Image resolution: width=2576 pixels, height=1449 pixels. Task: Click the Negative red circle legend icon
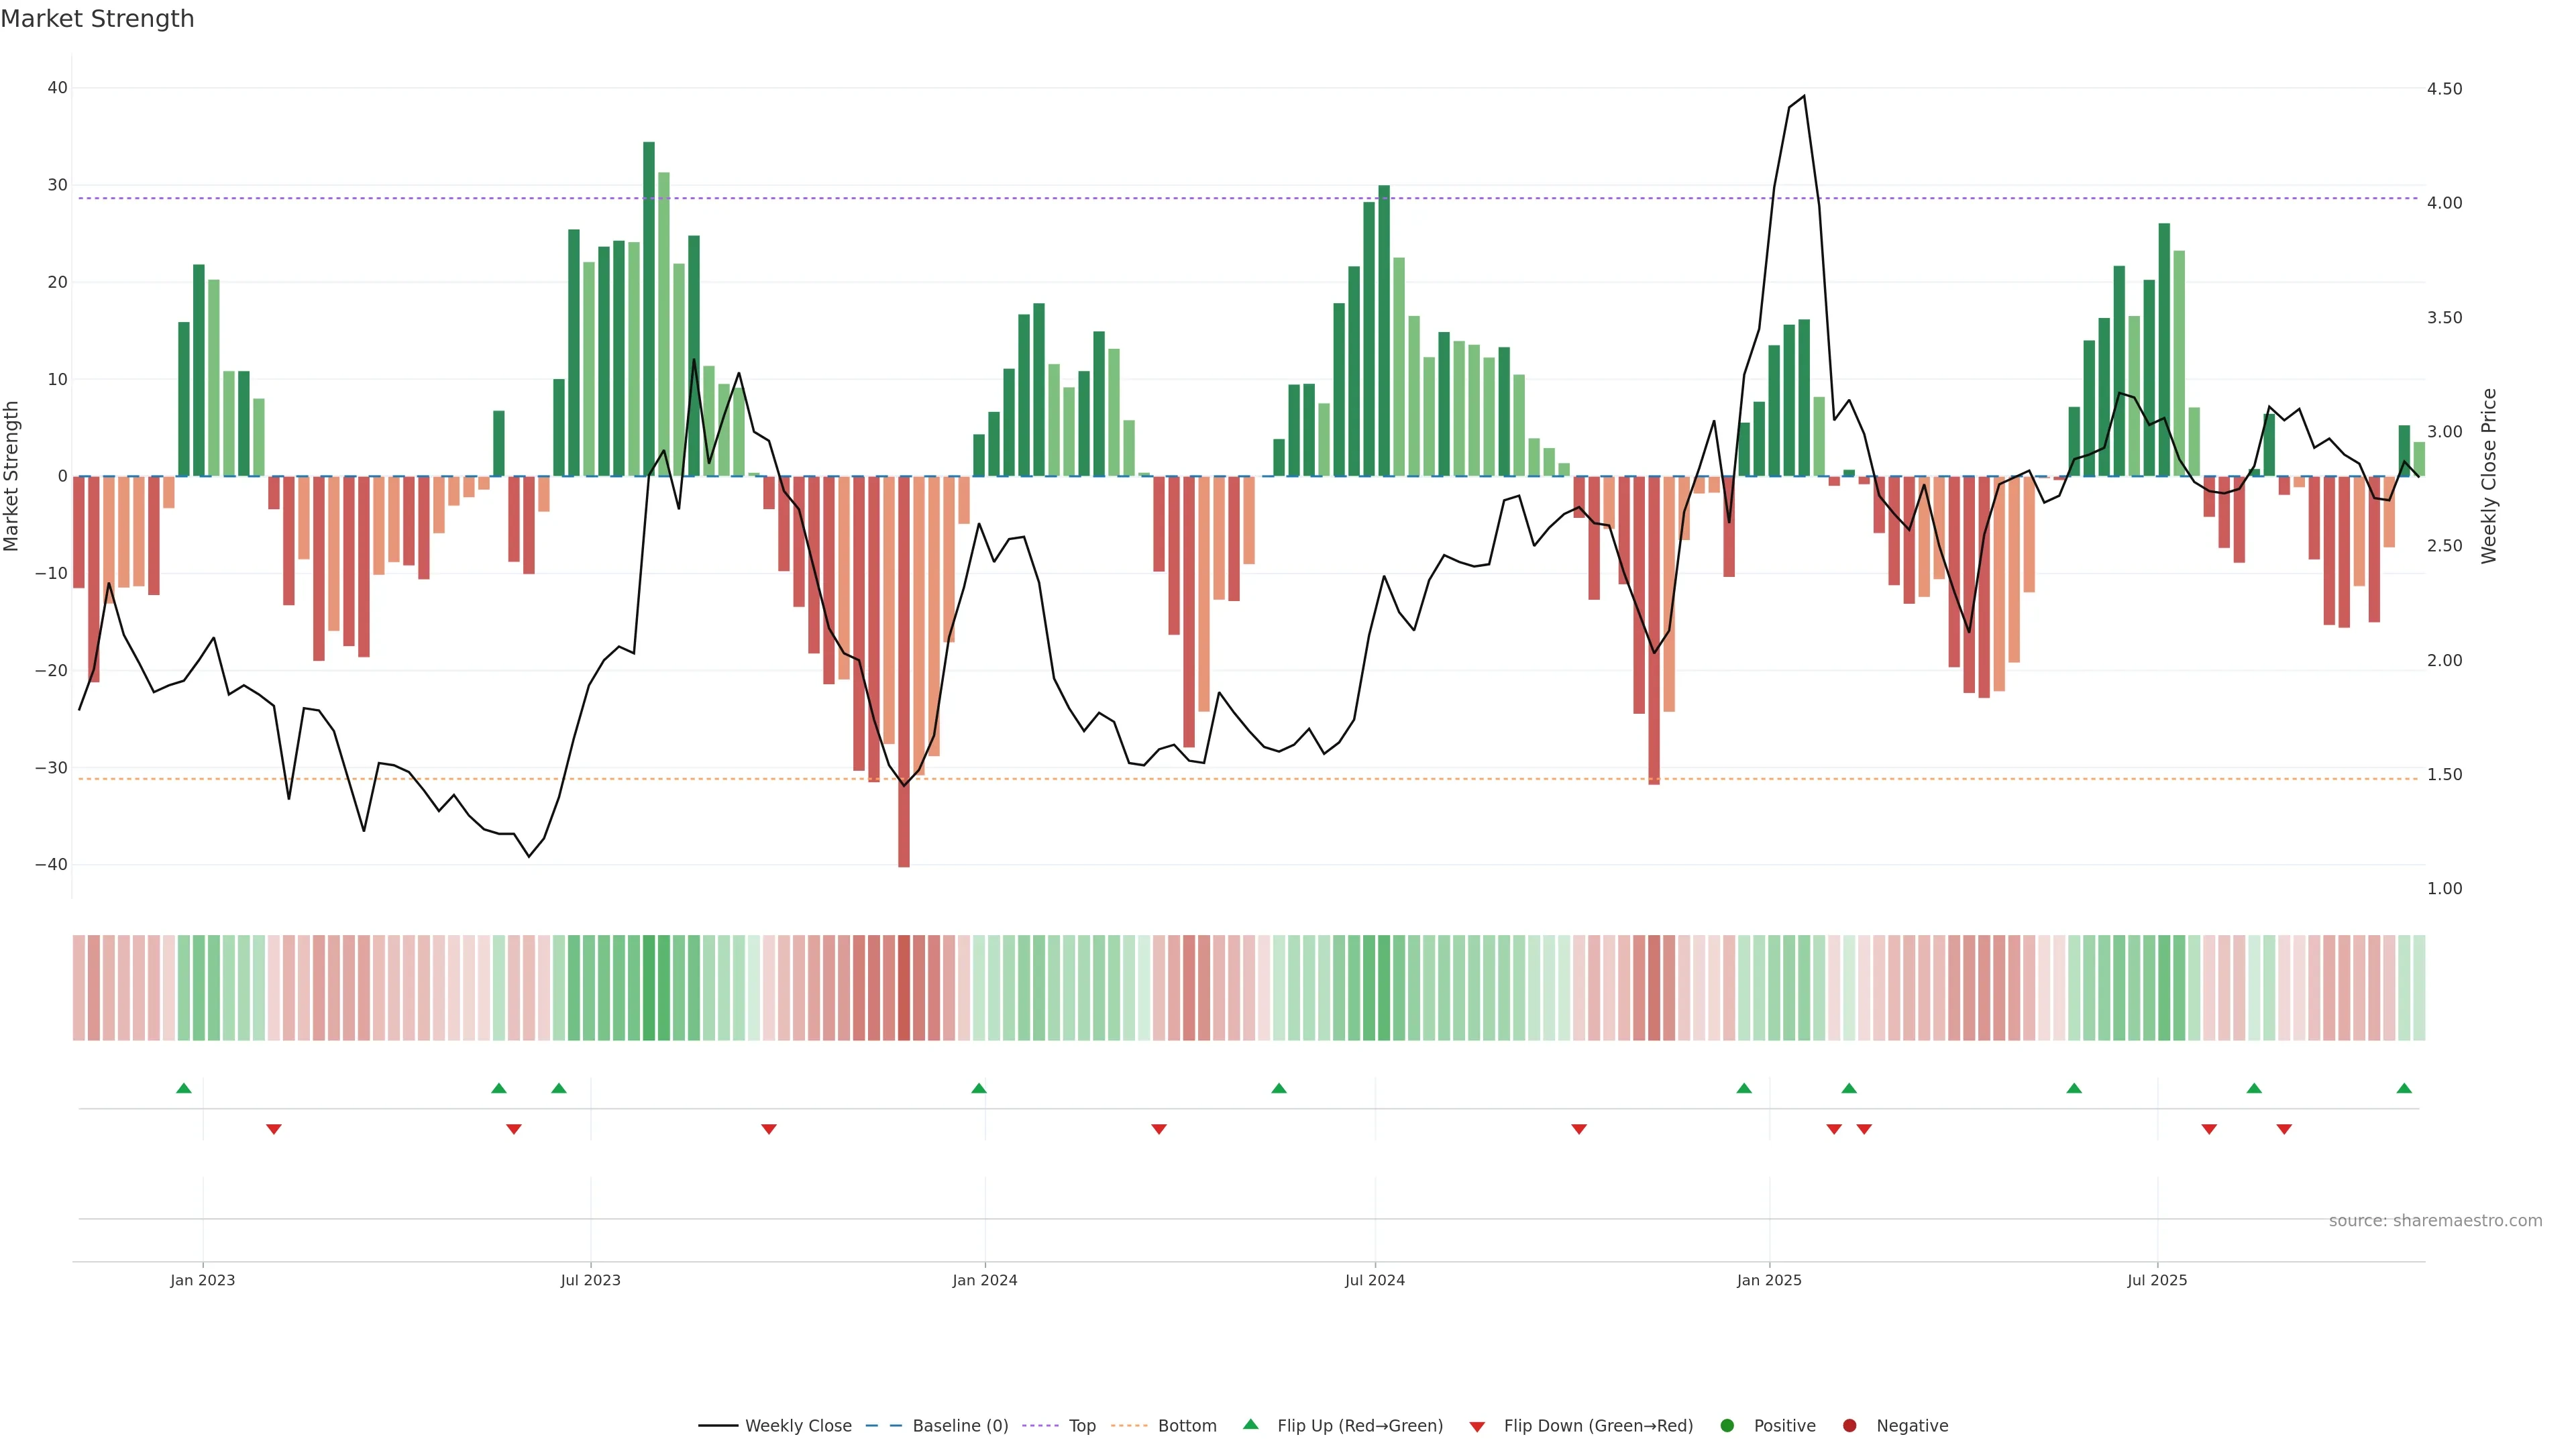(1849, 1426)
